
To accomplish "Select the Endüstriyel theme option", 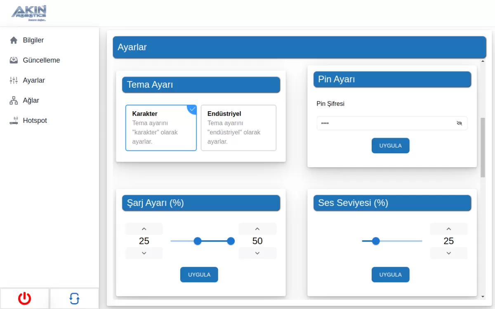I will (238, 128).
